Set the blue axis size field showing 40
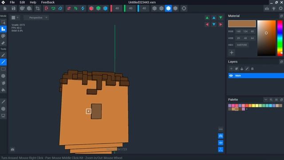This screenshot has height=160, width=284. pyautogui.click(x=144, y=8)
